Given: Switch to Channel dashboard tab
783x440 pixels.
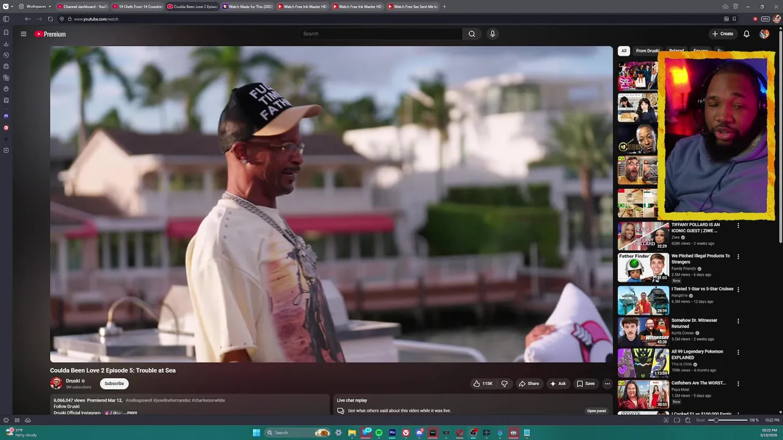Looking at the screenshot, I should coord(82,6).
